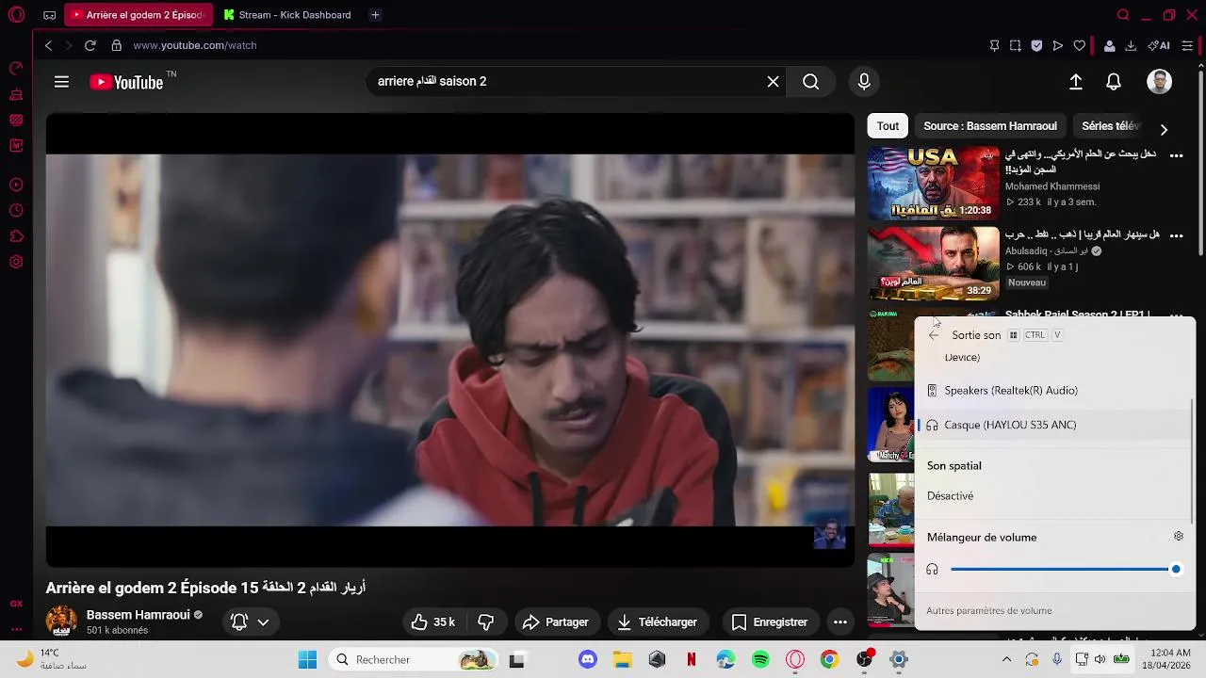This screenshot has height=678, width=1206.
Task: Open History clock icon in sidebar
Action: (16, 210)
